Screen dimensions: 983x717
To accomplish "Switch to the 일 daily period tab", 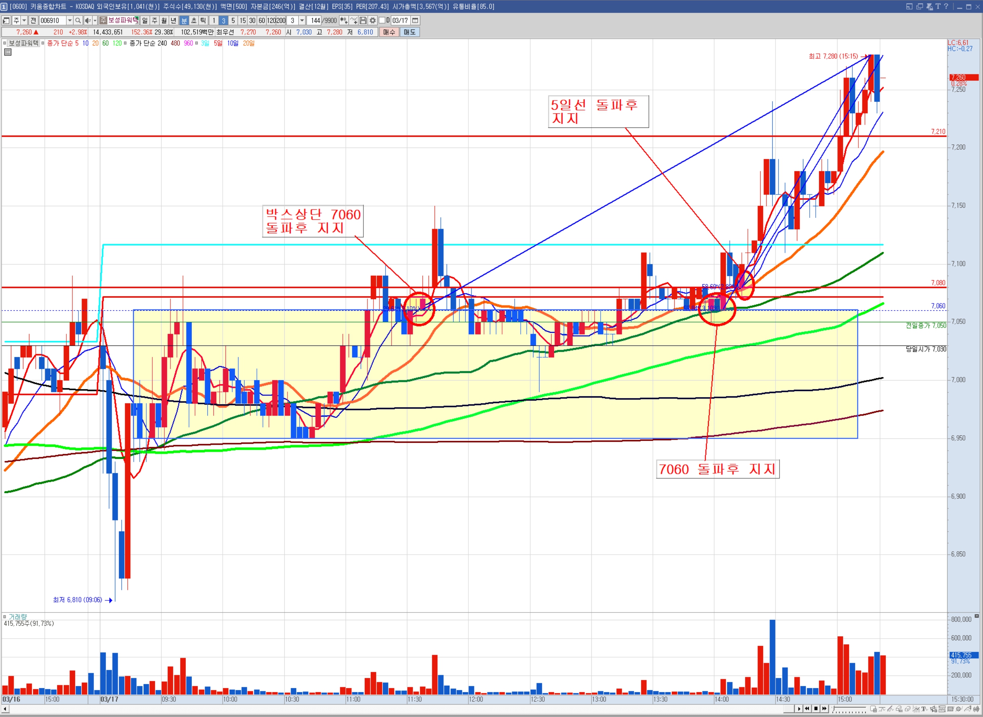I will [x=145, y=20].
